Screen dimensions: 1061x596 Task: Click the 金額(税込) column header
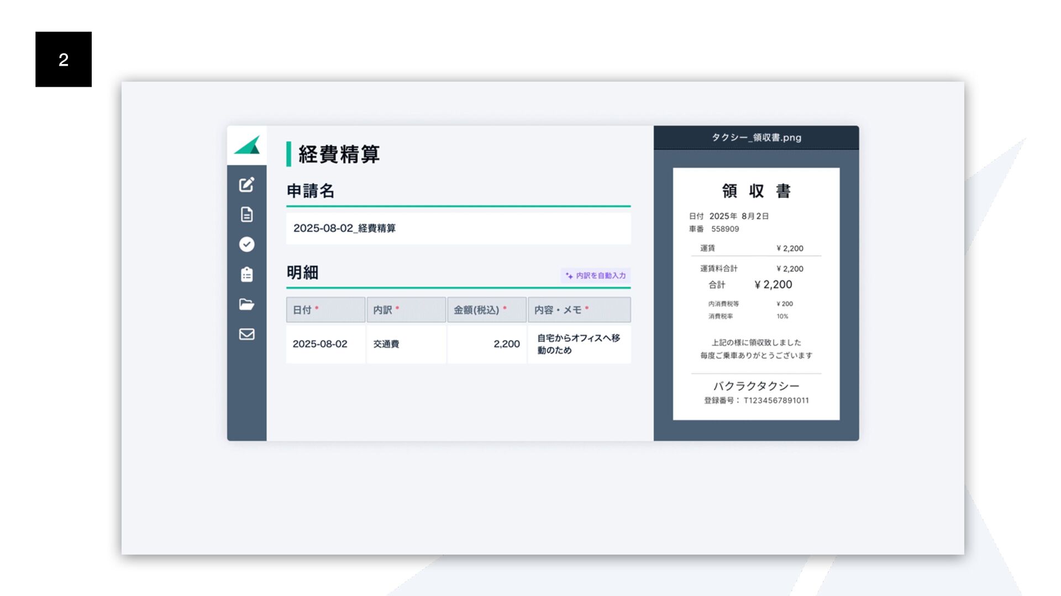pyautogui.click(x=486, y=310)
